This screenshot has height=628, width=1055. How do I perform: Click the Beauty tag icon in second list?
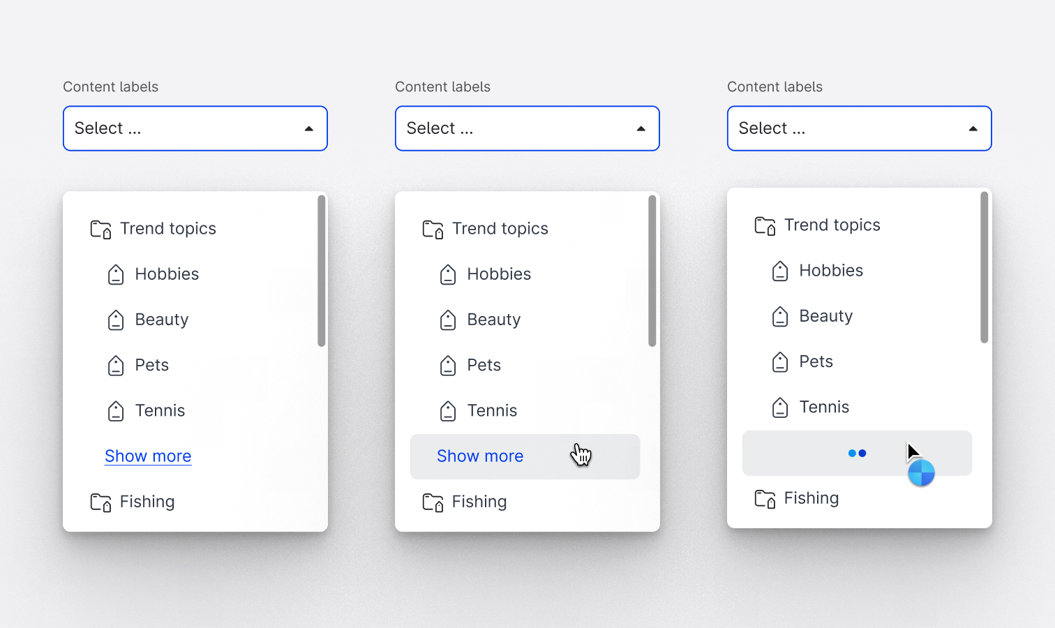447,320
